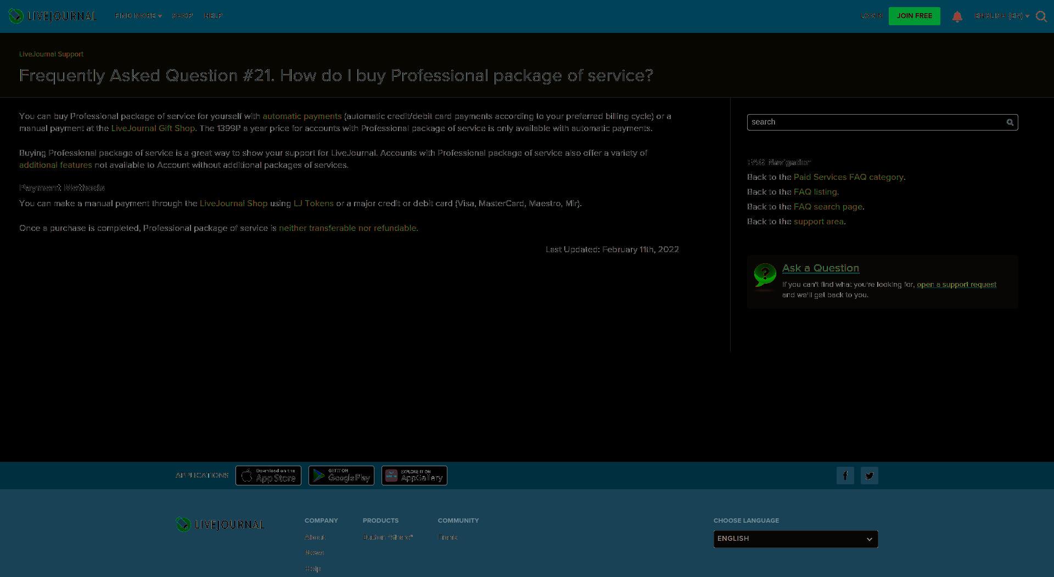Click the Last Updated date text
1054x577 pixels.
[x=612, y=250]
